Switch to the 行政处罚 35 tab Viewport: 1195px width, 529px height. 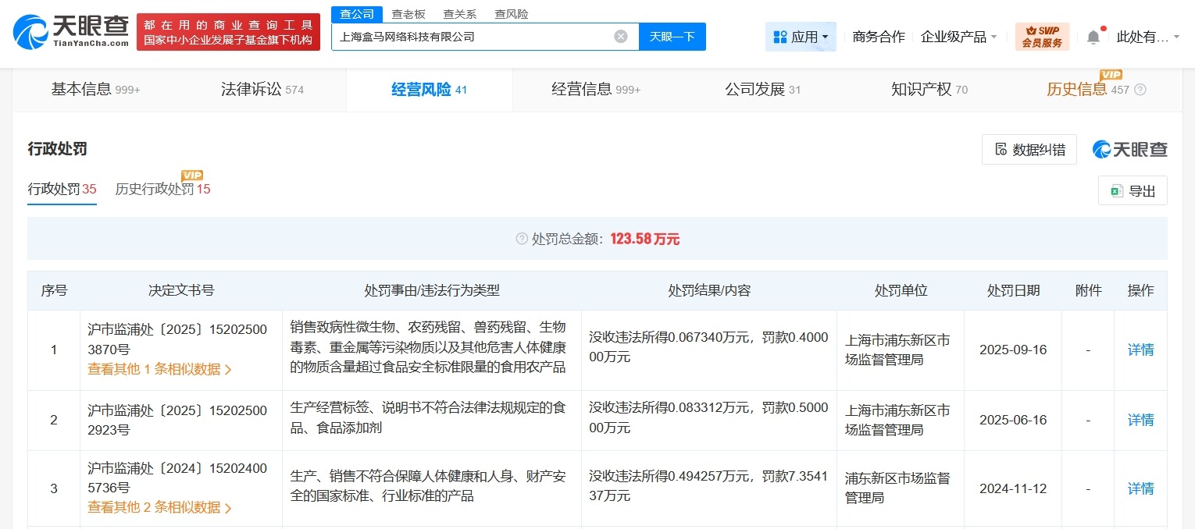coord(61,189)
